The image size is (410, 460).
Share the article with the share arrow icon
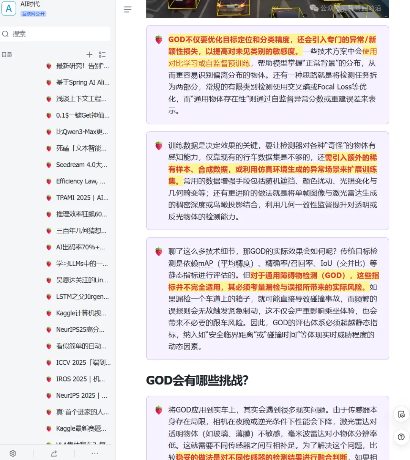coord(54,453)
